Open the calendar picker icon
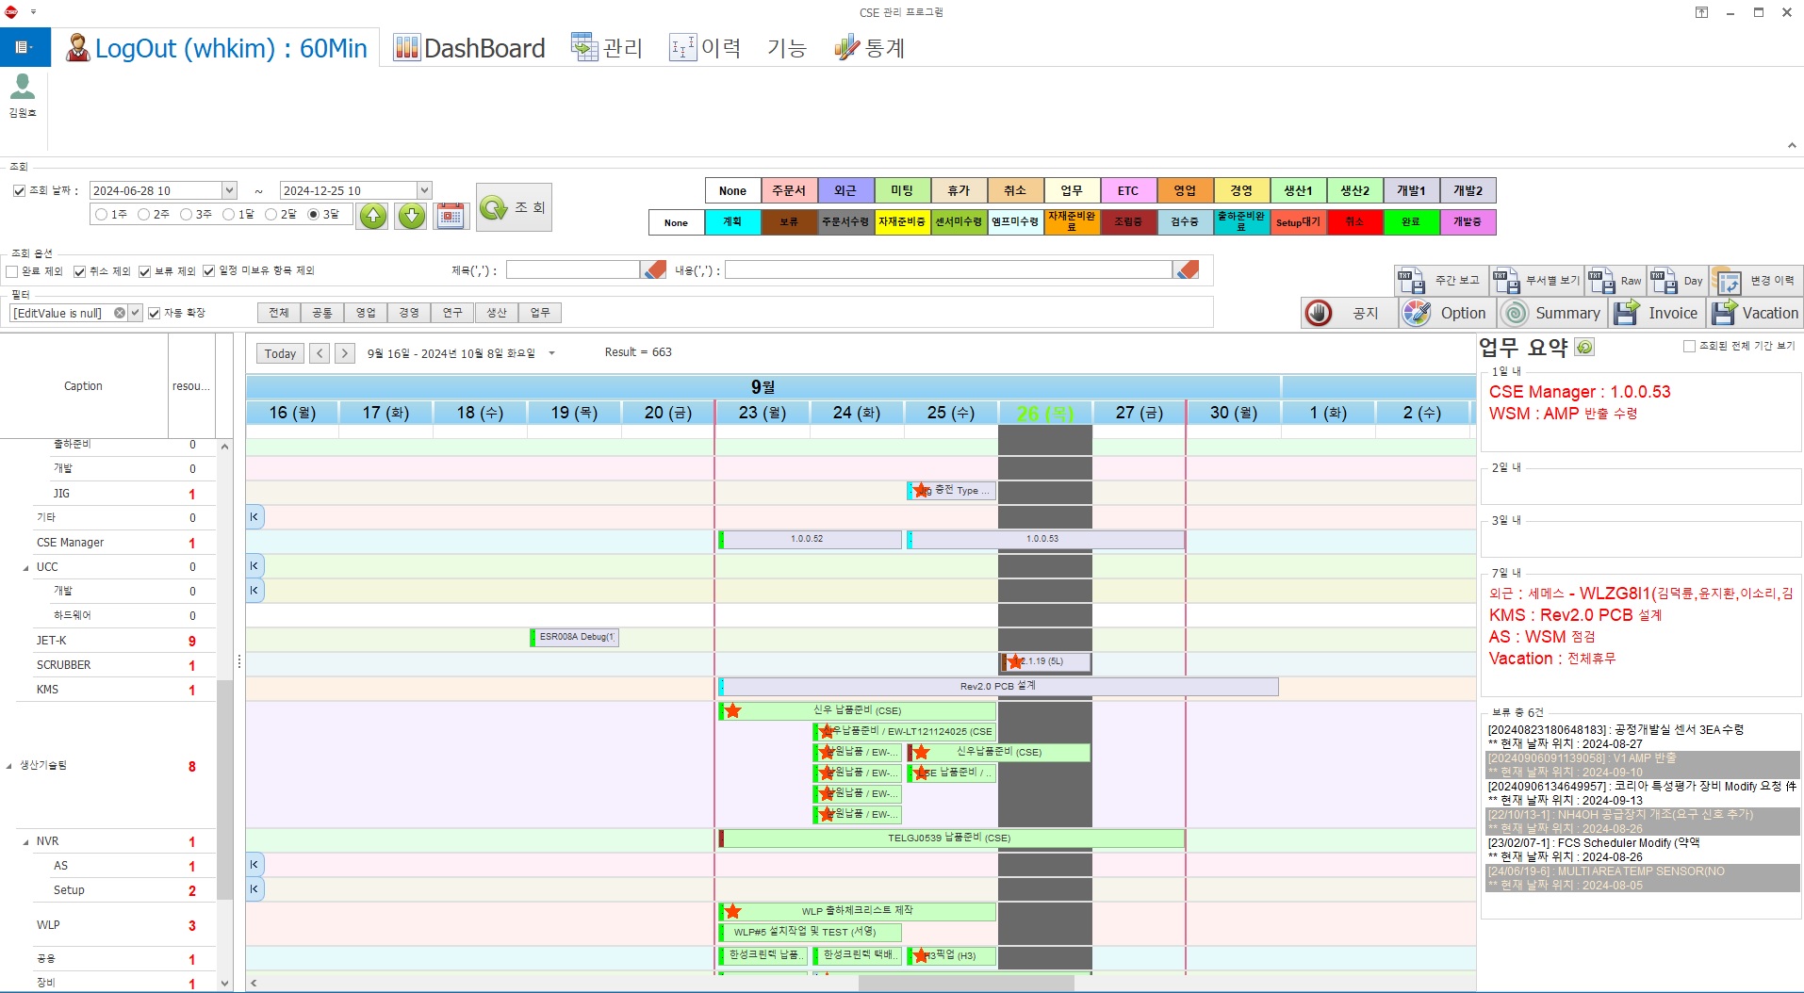 tap(451, 216)
